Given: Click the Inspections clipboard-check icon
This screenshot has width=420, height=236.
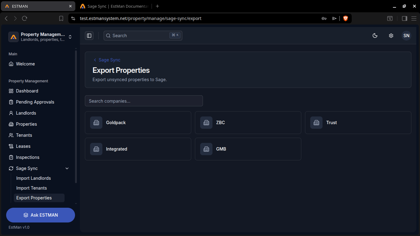Looking at the screenshot, I should [11, 157].
